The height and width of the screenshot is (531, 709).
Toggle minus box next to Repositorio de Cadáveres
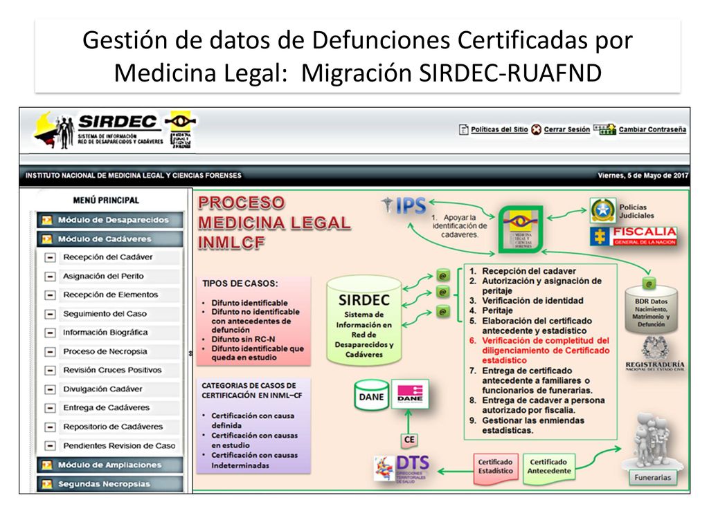(50, 427)
